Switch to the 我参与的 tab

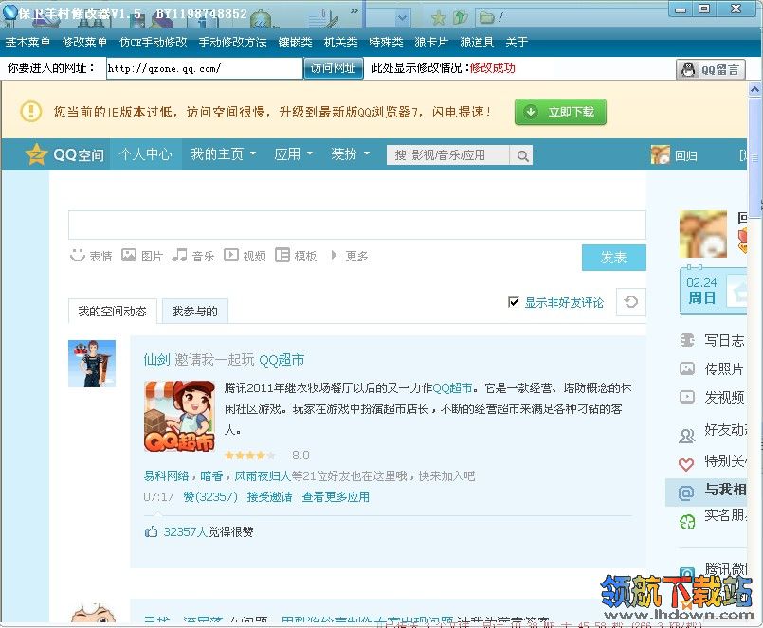[194, 311]
